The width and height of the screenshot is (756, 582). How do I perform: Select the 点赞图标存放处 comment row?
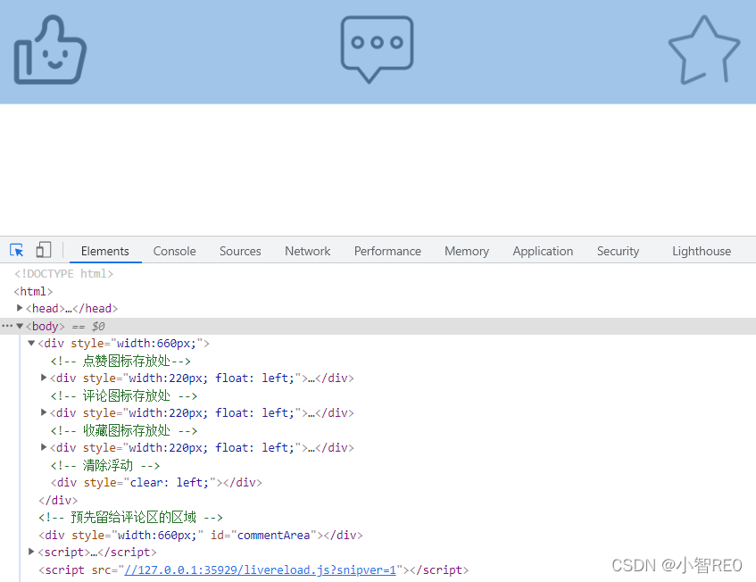tap(120, 361)
